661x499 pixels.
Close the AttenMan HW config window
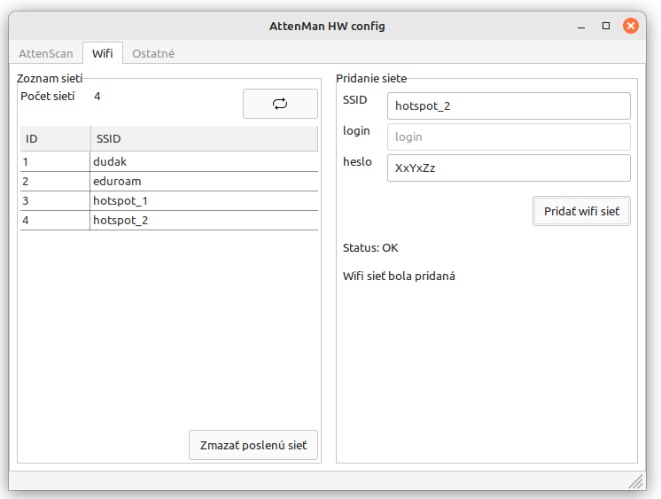click(x=631, y=27)
